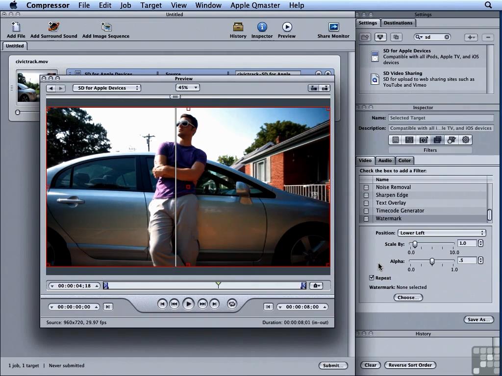This screenshot has height=376, width=502.
Task: Open the search magnifier dropdown in Settings
Action: pos(419,37)
